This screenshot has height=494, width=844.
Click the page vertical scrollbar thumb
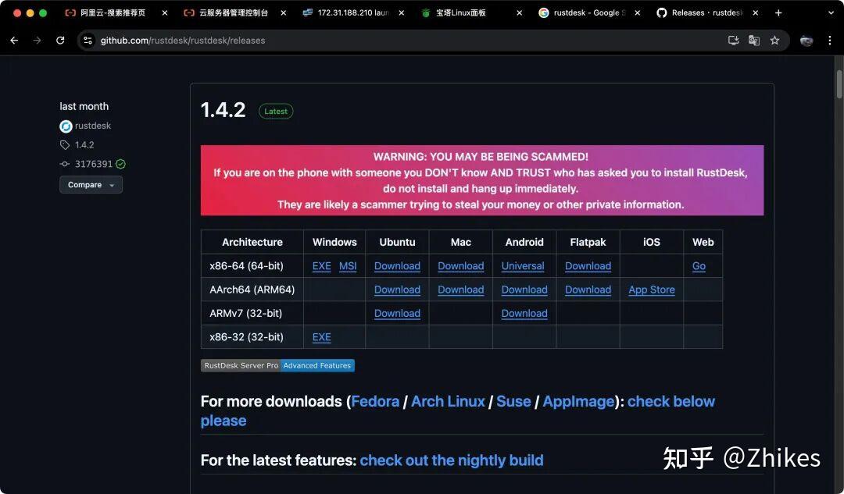839,84
